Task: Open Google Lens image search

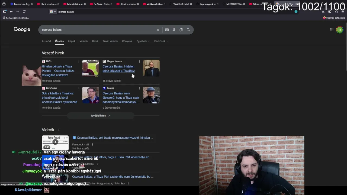Action: [x=181, y=30]
